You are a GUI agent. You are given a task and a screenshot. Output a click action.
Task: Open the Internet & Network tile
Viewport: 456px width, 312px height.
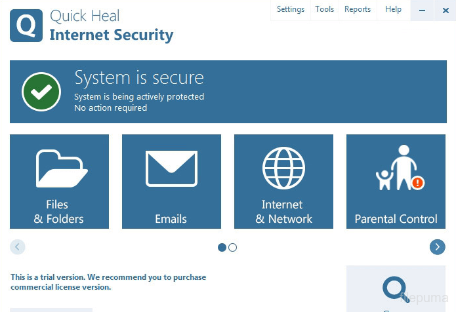click(x=283, y=182)
